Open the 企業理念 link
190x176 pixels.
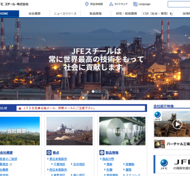pos(4,164)
